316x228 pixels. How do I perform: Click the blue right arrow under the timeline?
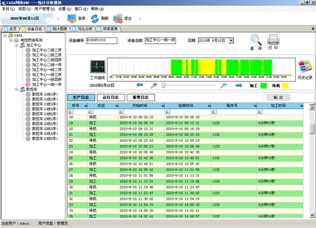(239, 86)
